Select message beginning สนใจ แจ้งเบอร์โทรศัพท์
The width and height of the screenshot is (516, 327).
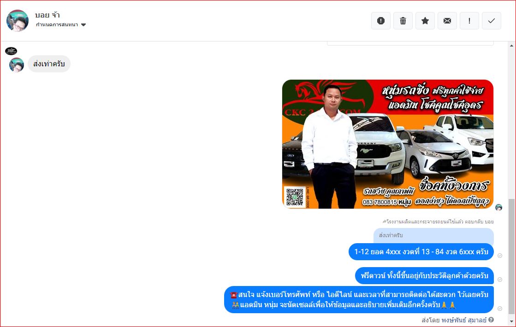click(x=359, y=299)
